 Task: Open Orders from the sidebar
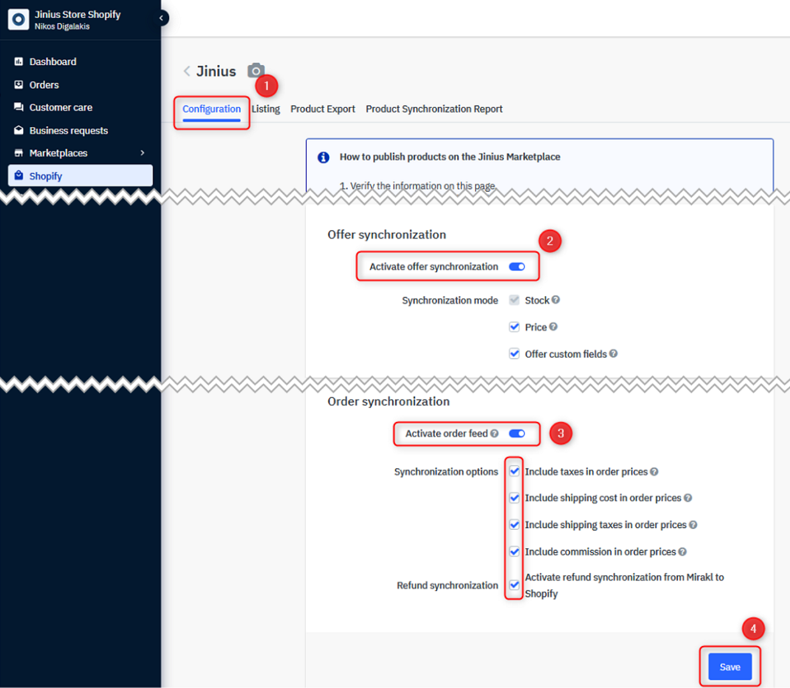(x=43, y=85)
